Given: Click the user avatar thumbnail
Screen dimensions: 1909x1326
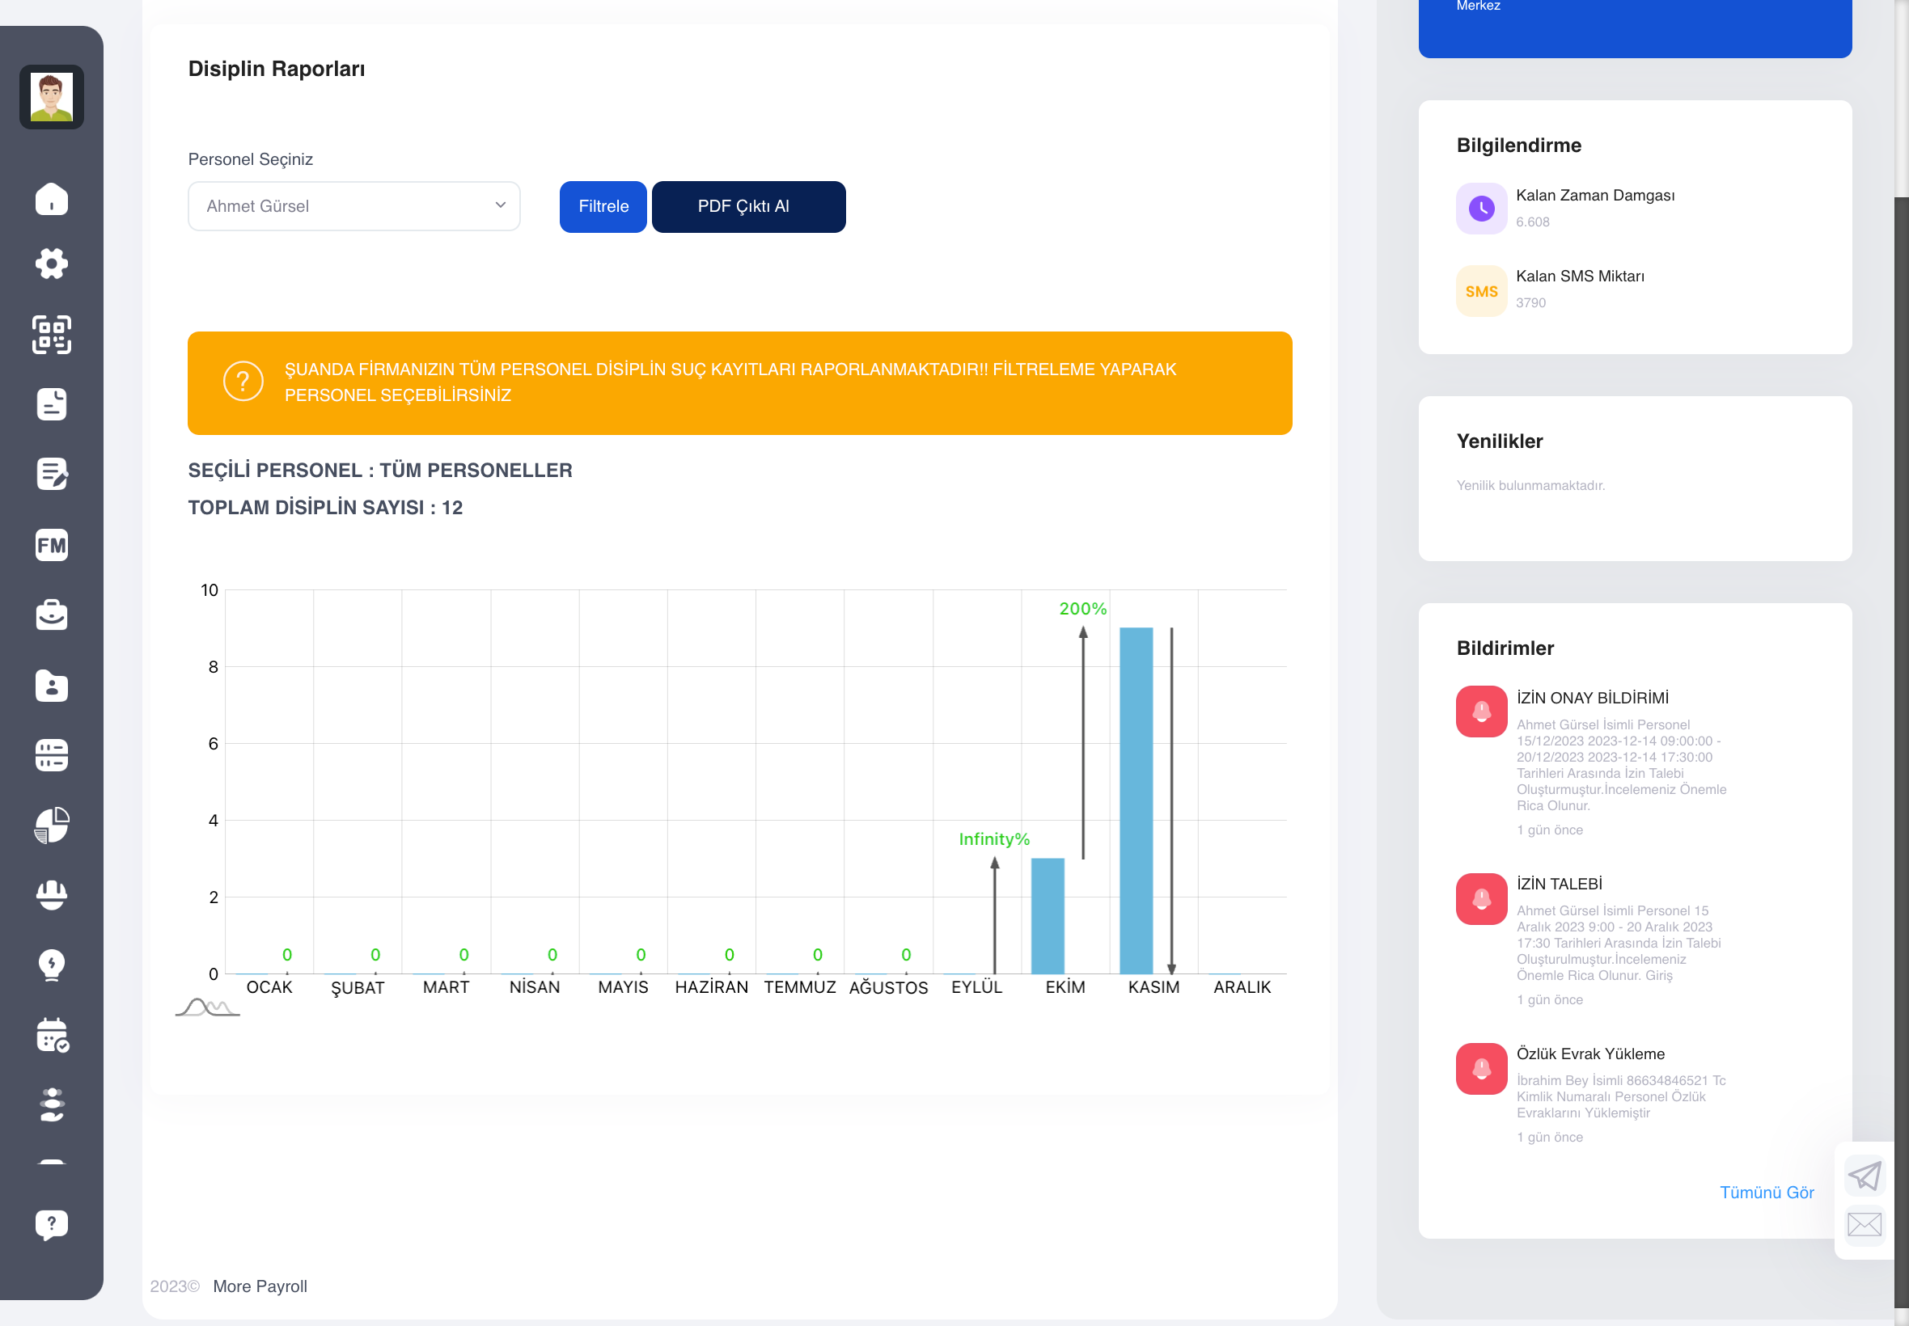Looking at the screenshot, I should pyautogui.click(x=52, y=97).
